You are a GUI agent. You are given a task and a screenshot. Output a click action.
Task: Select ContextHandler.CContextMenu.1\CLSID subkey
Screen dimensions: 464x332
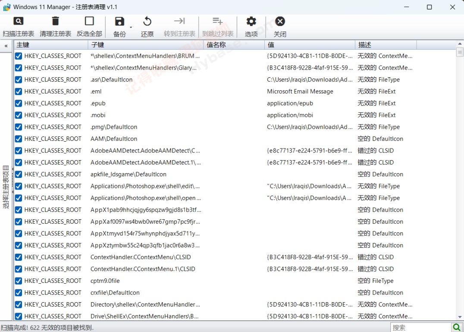click(x=143, y=269)
